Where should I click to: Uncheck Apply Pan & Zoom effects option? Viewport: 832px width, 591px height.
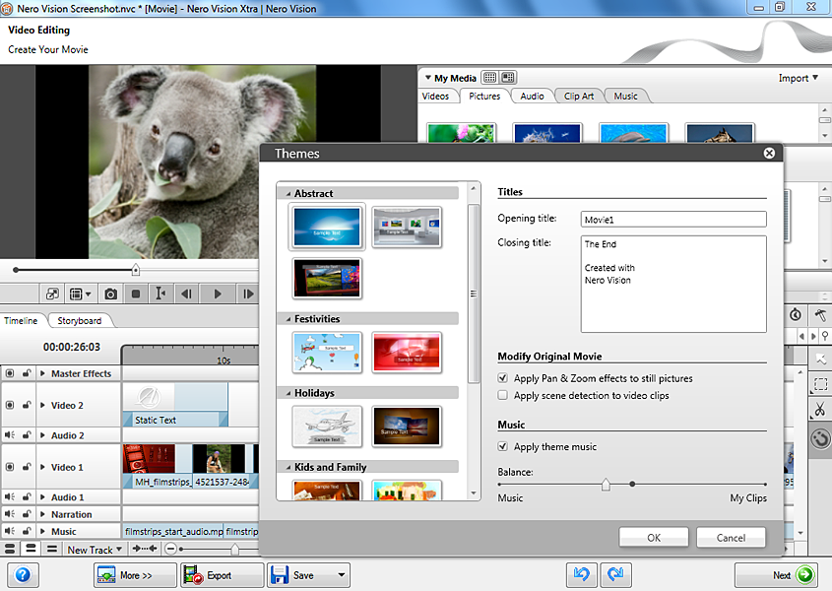point(503,376)
